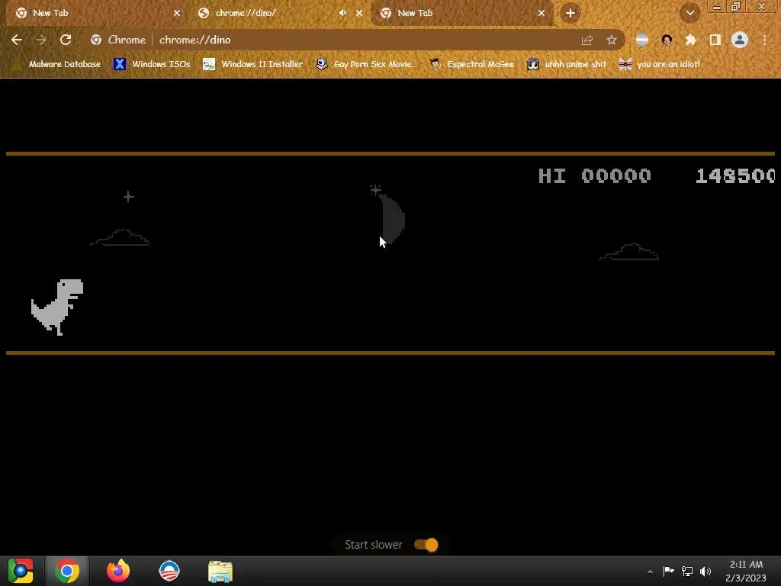Image resolution: width=781 pixels, height=586 pixels.
Task: Open the uhhh anime bookmark
Action: coord(567,64)
